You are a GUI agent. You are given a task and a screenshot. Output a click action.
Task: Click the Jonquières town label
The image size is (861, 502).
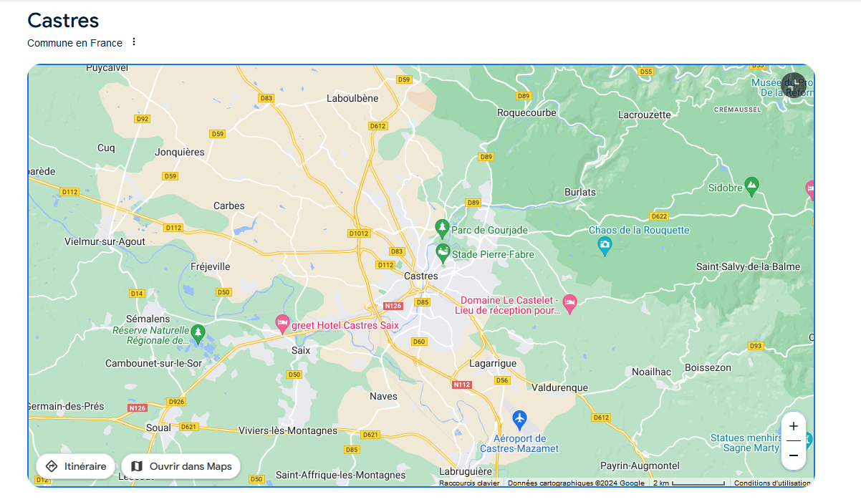pyautogui.click(x=180, y=152)
